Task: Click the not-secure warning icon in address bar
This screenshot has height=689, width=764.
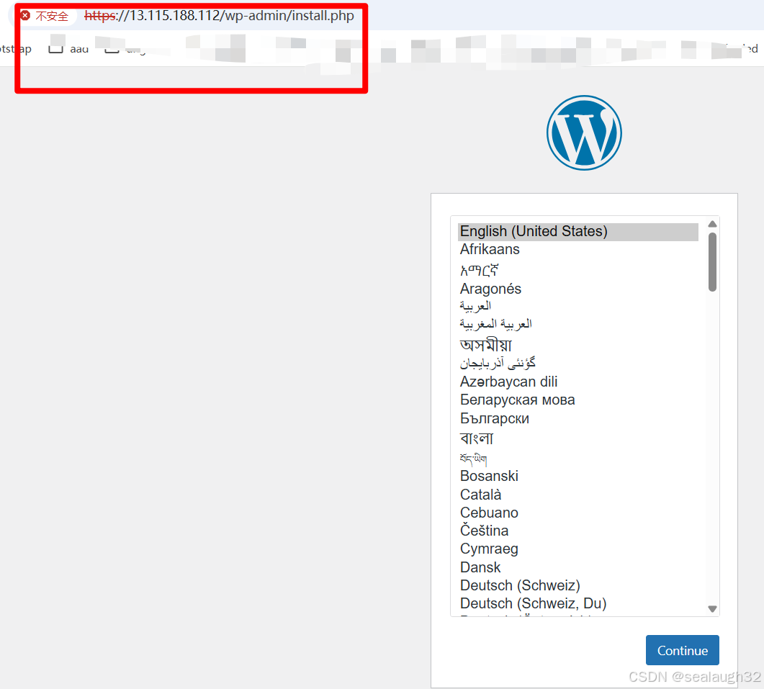Action: point(25,16)
